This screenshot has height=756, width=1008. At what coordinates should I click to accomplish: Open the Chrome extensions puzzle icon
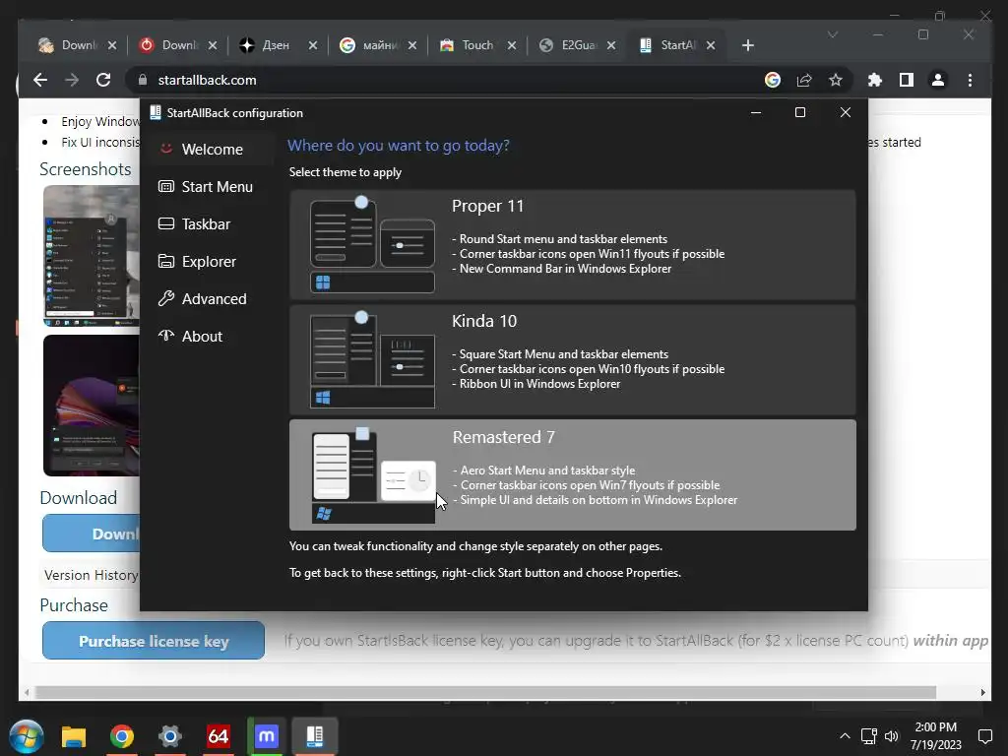[875, 80]
